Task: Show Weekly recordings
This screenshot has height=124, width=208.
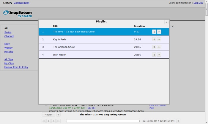Action: [x=8, y=48]
